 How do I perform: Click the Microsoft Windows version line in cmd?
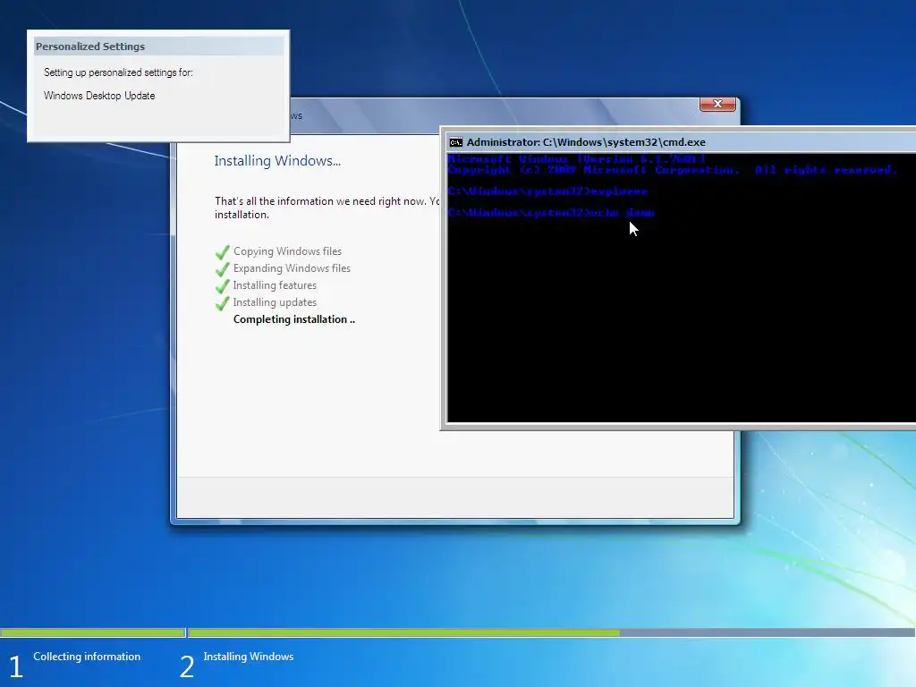pyautogui.click(x=577, y=159)
